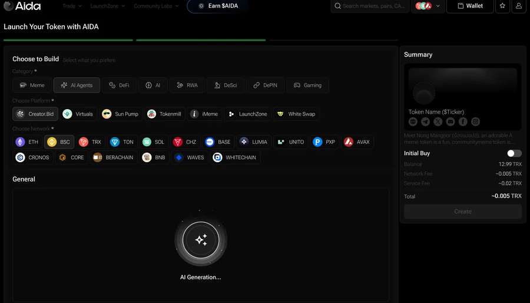Pick SOL network

click(154, 142)
